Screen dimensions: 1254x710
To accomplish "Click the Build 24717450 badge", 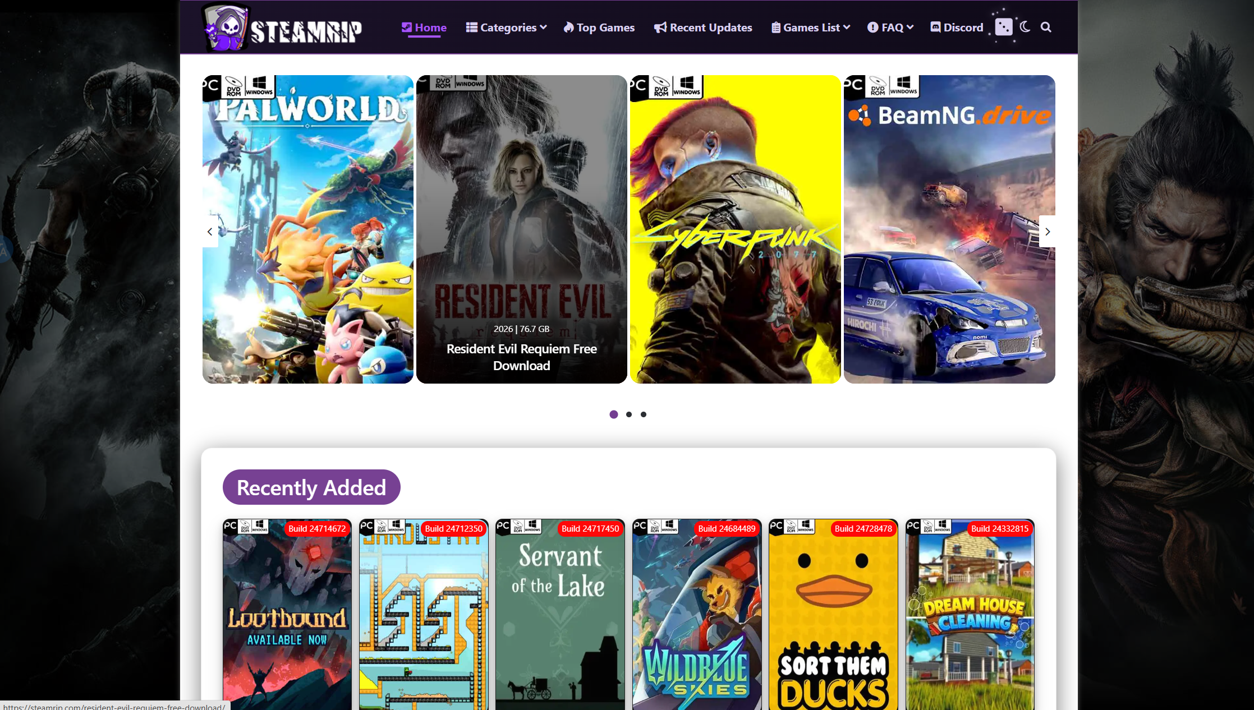I will [590, 529].
